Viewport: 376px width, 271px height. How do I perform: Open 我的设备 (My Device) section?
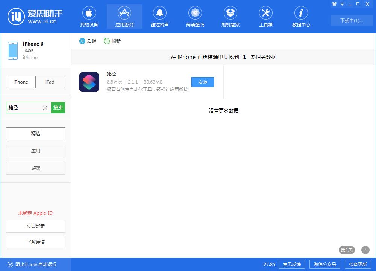point(89,17)
